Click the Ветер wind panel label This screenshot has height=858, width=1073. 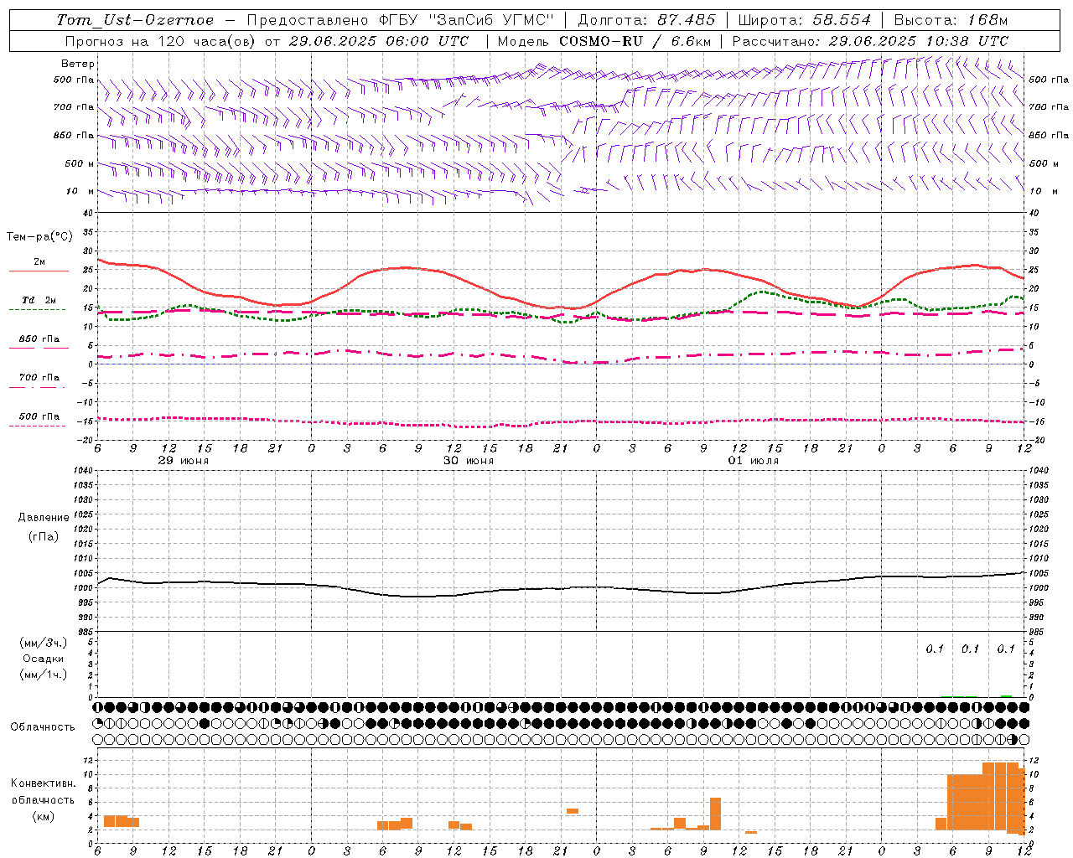pyautogui.click(x=78, y=64)
